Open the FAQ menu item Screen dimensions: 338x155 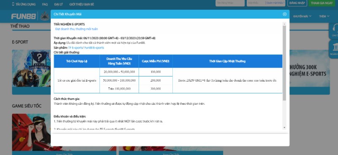[45, 4]
